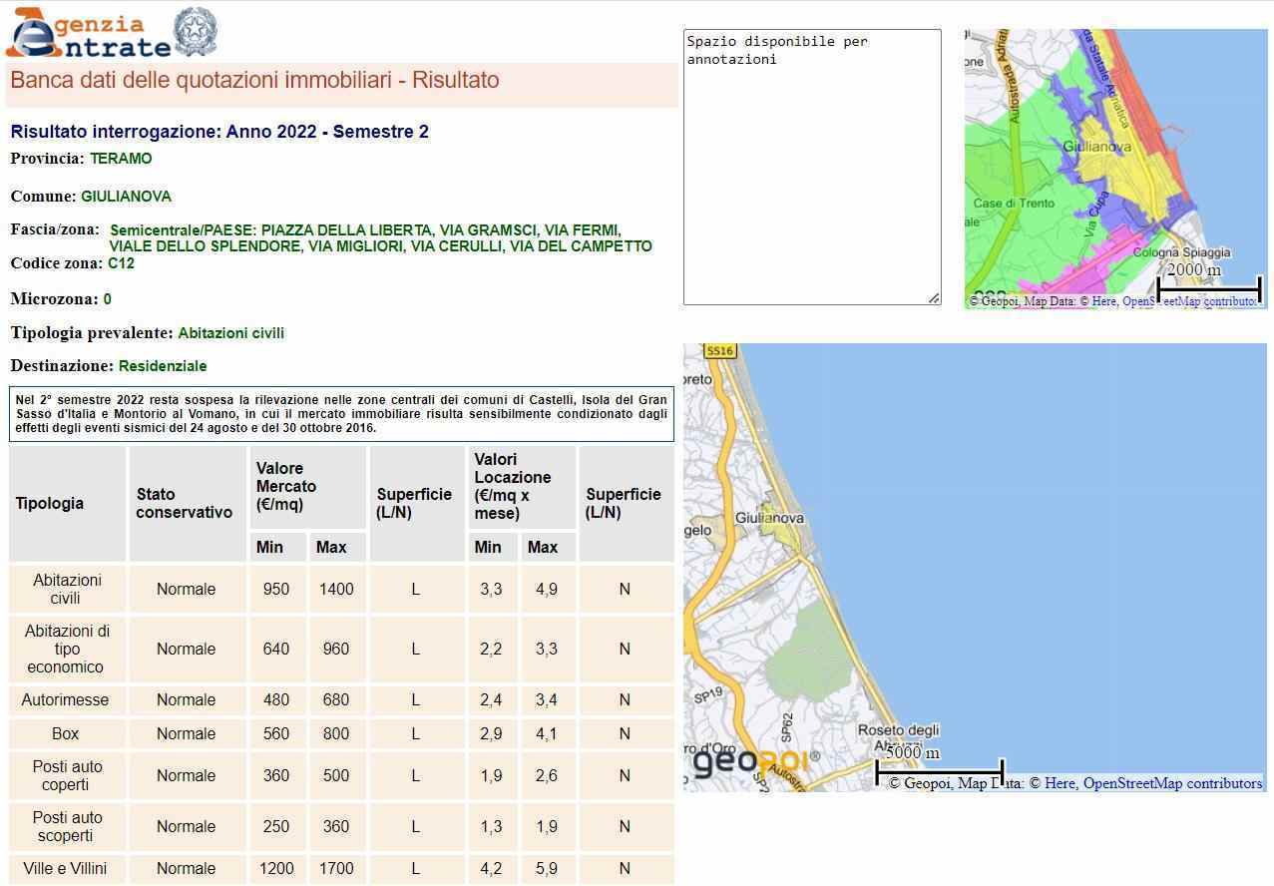Select Roseto degli Abruzzi on the large map
Image resolution: width=1274 pixels, height=886 pixels.
[x=898, y=731]
